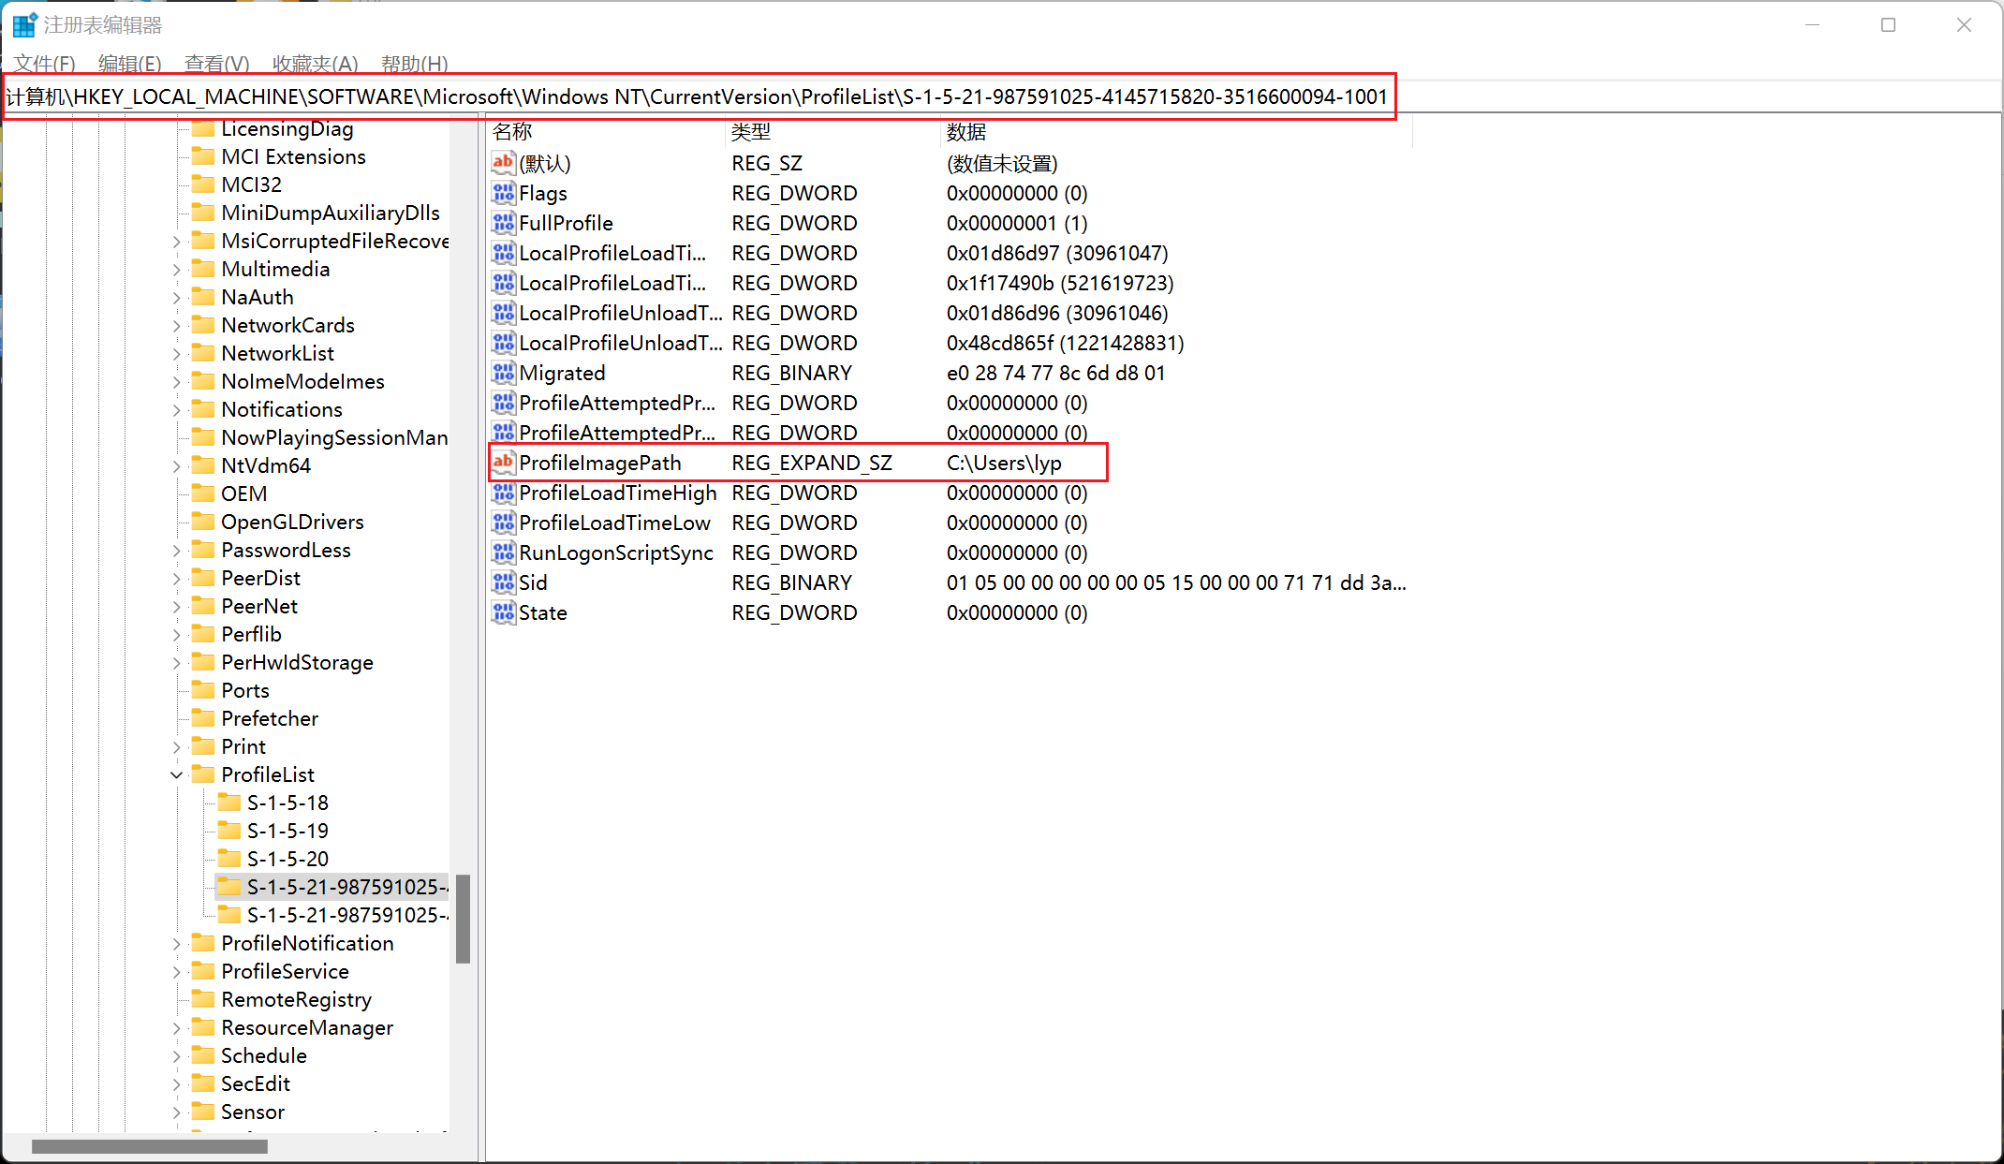The height and width of the screenshot is (1164, 2004).
Task: Click the Flags DWORD value icon
Action: pos(503,193)
